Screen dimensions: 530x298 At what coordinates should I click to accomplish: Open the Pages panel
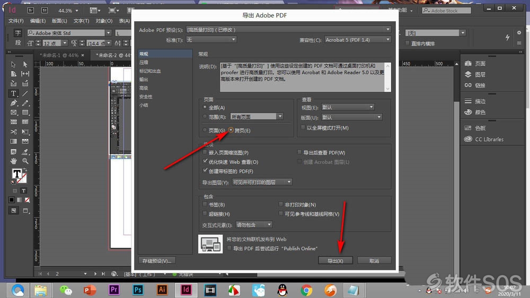click(475, 64)
